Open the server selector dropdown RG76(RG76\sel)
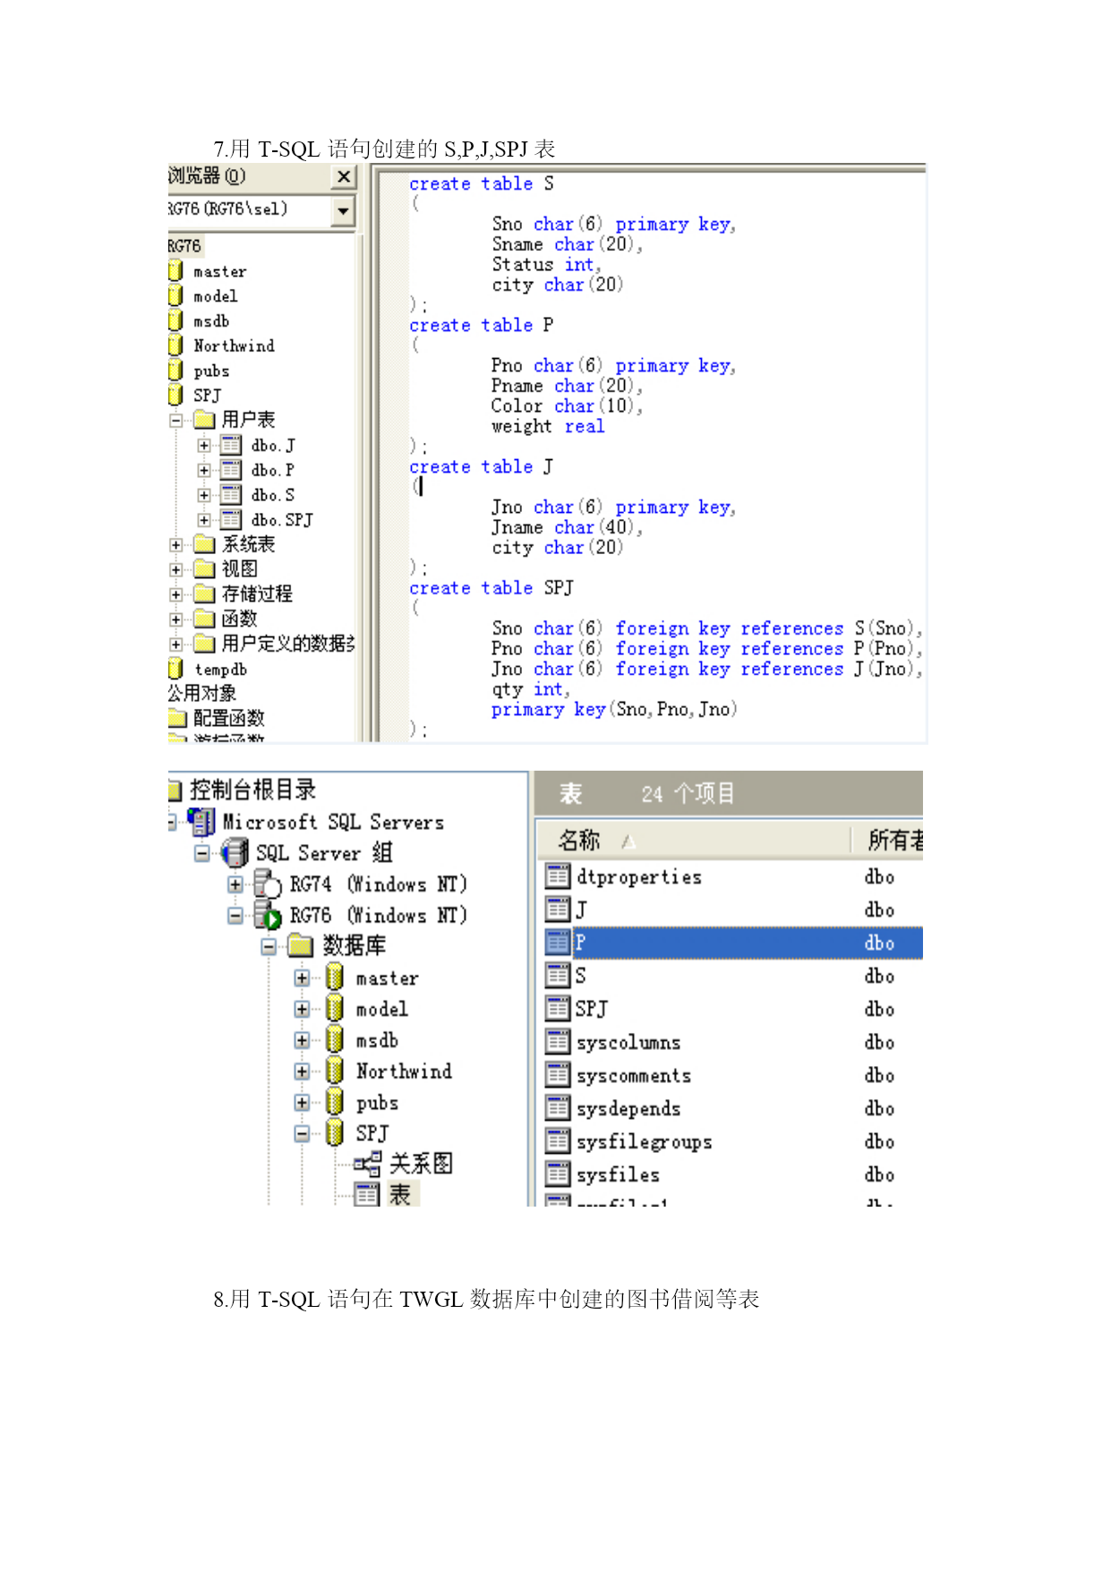The height and width of the screenshot is (1570, 1111). point(343,211)
